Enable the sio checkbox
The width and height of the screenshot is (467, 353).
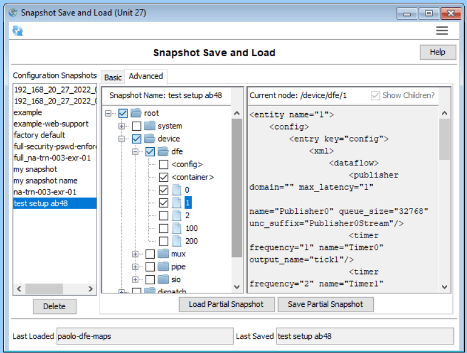[150, 280]
